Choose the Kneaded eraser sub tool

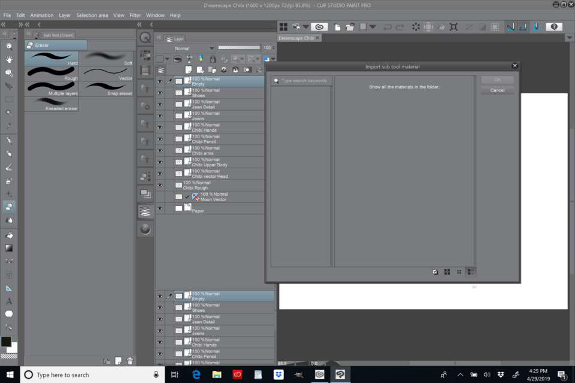pyautogui.click(x=52, y=104)
